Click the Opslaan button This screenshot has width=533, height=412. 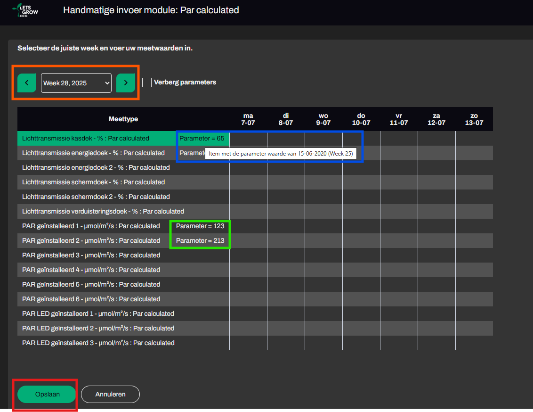coord(47,394)
